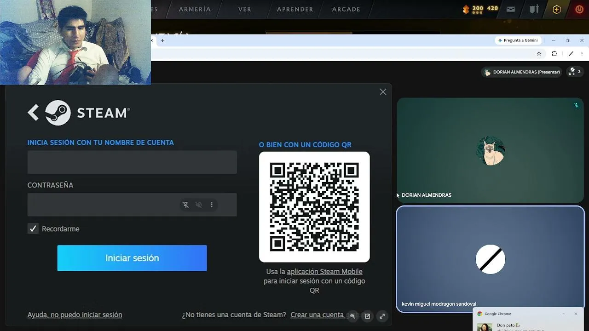Click the Steam QR code image
This screenshot has width=589, height=331.
[x=314, y=207]
